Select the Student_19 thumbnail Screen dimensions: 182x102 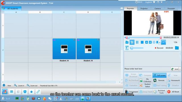88,49
